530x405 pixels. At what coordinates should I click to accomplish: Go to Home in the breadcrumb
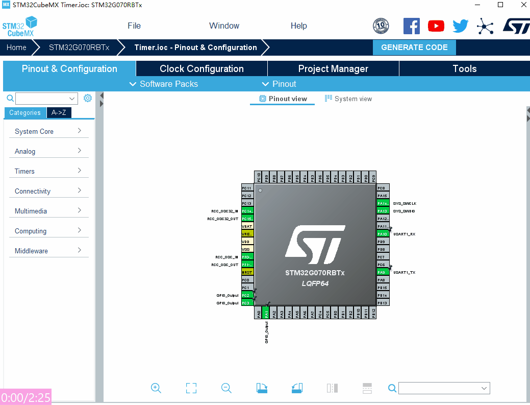[16, 47]
